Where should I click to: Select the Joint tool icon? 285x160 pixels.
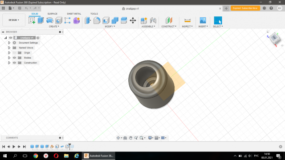pyautogui.click(x=153, y=20)
